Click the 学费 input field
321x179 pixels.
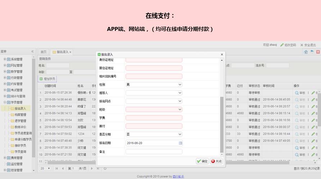[154, 118]
